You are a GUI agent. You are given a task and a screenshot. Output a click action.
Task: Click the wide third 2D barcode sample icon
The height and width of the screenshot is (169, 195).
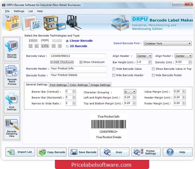click(45, 46)
